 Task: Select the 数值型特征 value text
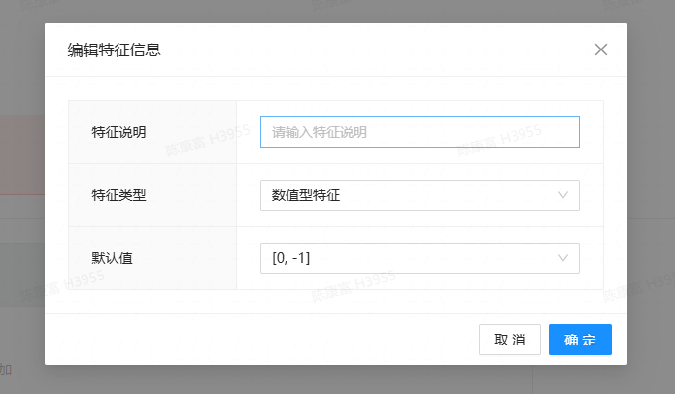tap(306, 195)
